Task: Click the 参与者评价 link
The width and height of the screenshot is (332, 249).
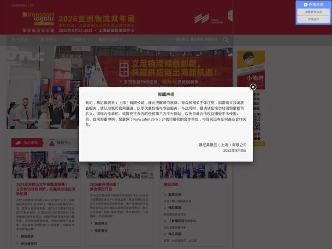Action: [x=29, y=243]
